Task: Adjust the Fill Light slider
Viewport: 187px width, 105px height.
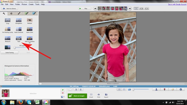Action: 15,48
